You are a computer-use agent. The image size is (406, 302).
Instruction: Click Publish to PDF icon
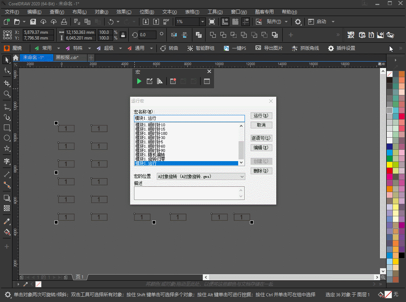166,22
